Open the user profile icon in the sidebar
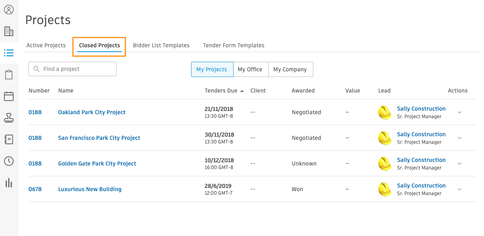The height and width of the screenshot is (236, 484). coord(9,9)
